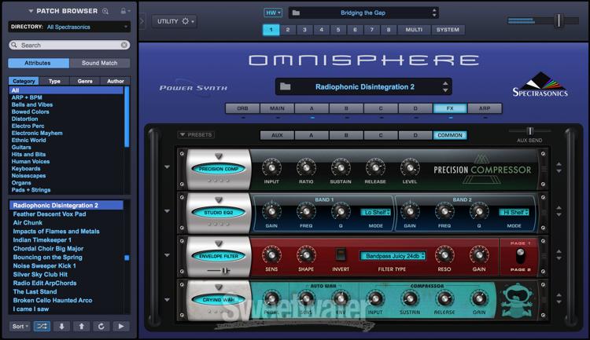This screenshot has height=340, width=590.
Task: Collapse the browser with the side arrow
Action: tap(142, 21)
